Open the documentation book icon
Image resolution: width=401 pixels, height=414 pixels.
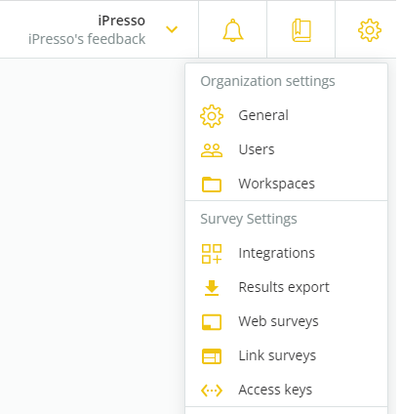pyautogui.click(x=301, y=30)
